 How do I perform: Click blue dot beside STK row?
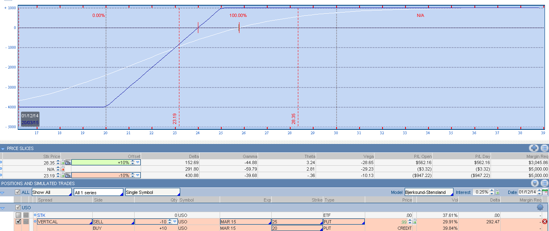[x=35, y=215]
